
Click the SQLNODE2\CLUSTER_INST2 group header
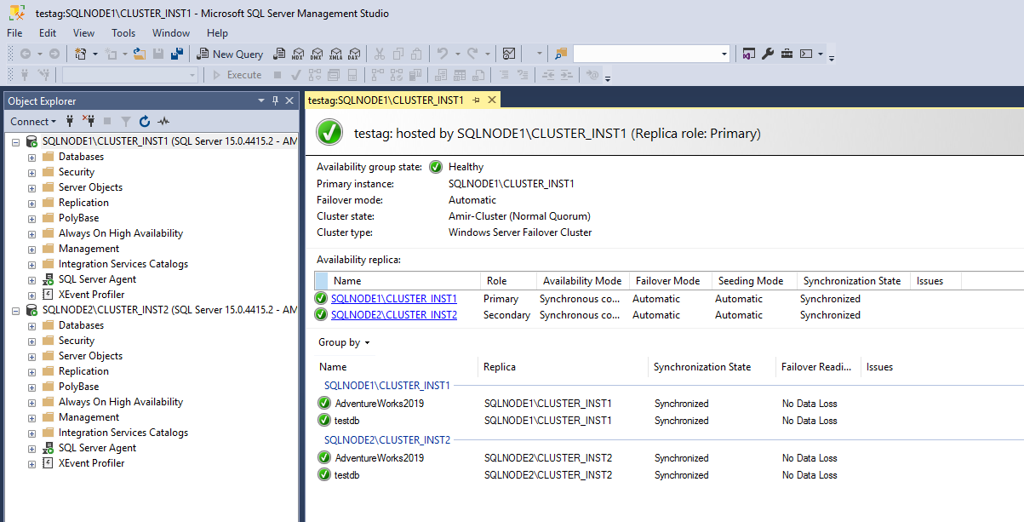click(387, 440)
